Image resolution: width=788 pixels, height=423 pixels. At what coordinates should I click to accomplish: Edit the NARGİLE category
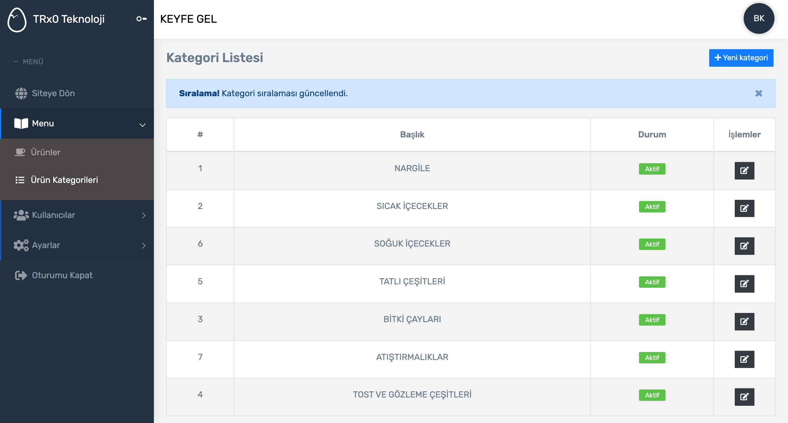[x=744, y=171]
